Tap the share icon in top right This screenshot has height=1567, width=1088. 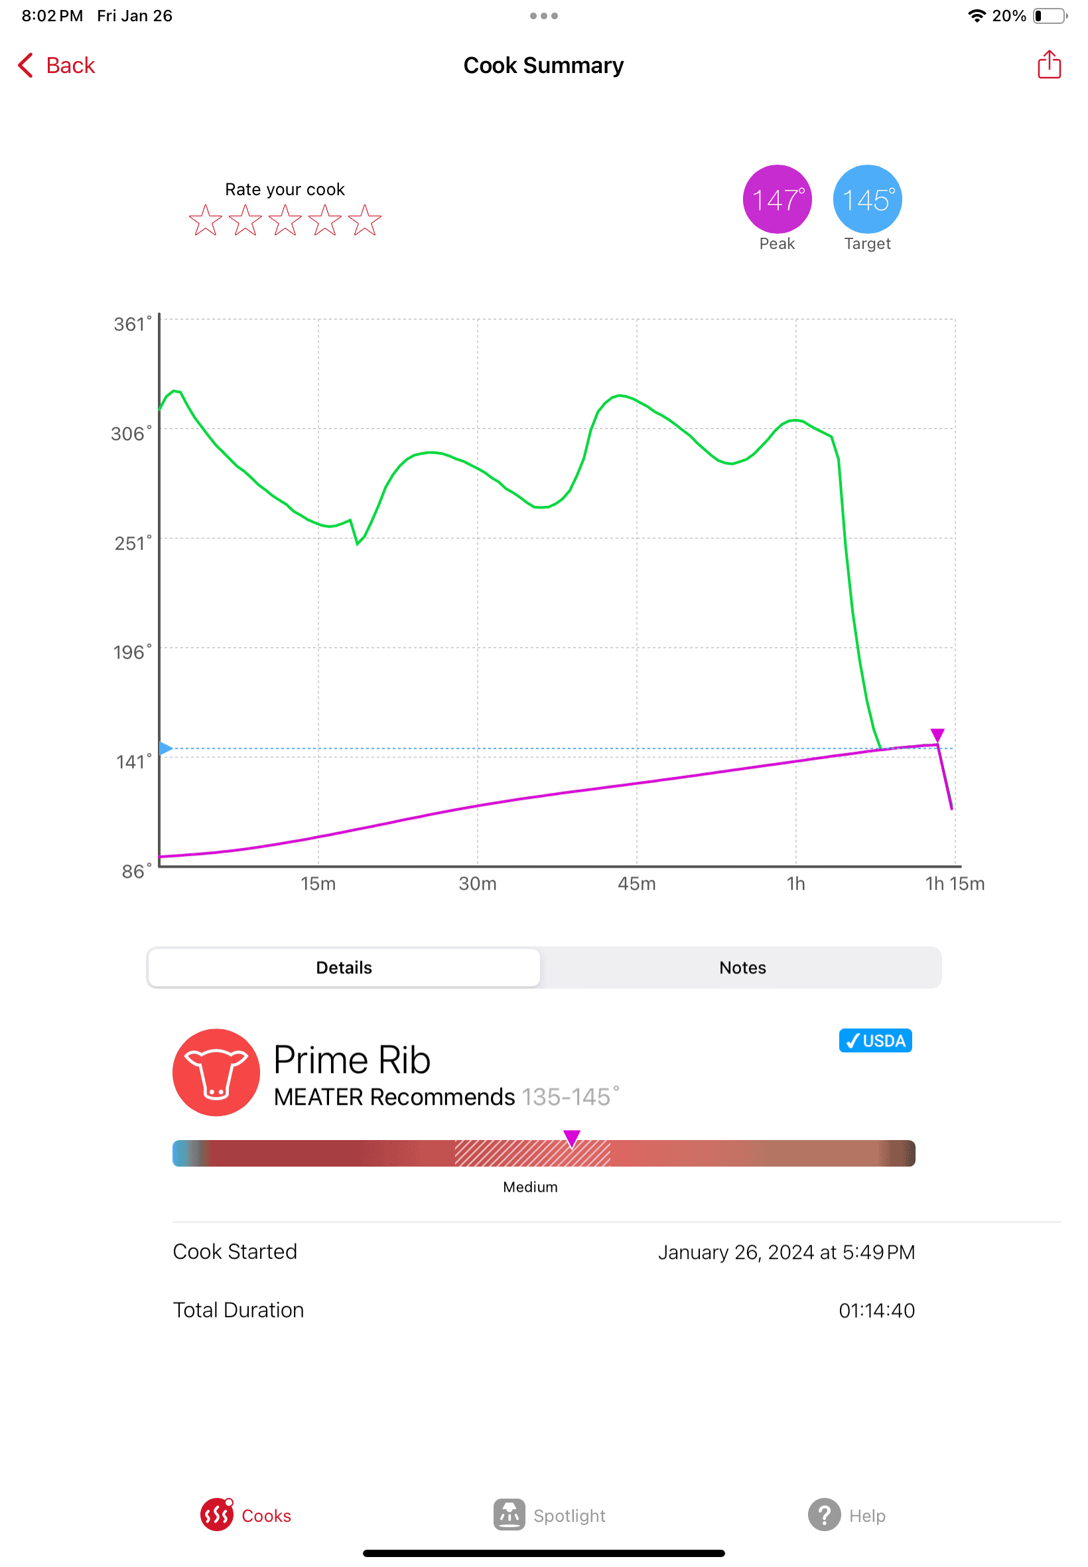coord(1048,65)
